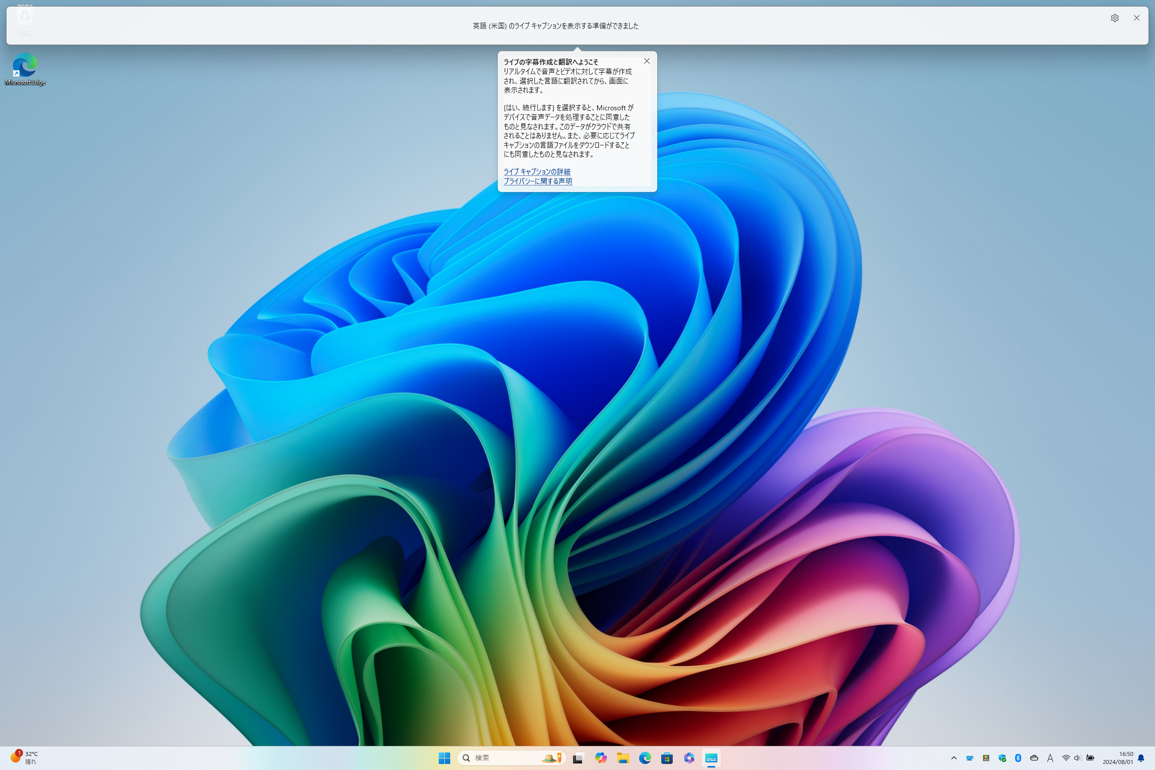Image resolution: width=1155 pixels, height=770 pixels.
Task: Open File Explorer from taskbar
Action: (623, 758)
